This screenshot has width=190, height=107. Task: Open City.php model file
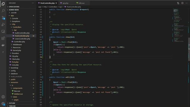point(15,56)
